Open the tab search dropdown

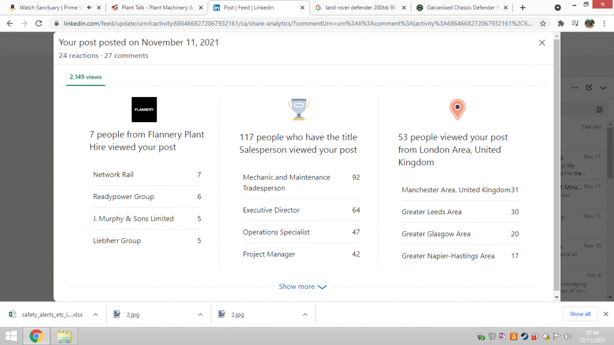pyautogui.click(x=558, y=8)
